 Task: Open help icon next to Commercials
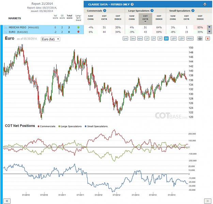coord(105,11)
